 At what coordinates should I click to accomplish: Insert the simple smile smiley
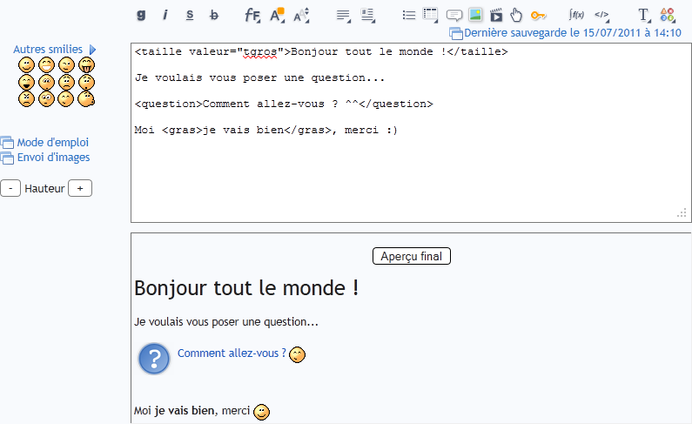[26, 65]
